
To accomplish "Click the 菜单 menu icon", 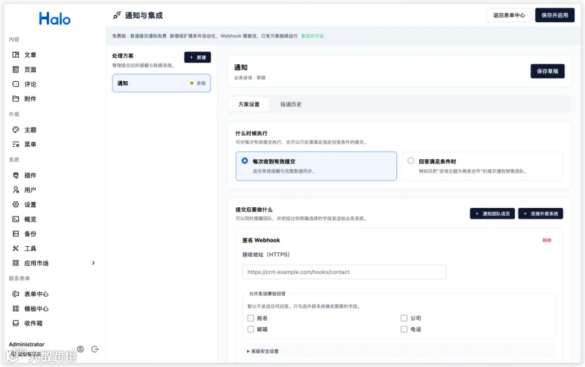I will click(x=16, y=144).
